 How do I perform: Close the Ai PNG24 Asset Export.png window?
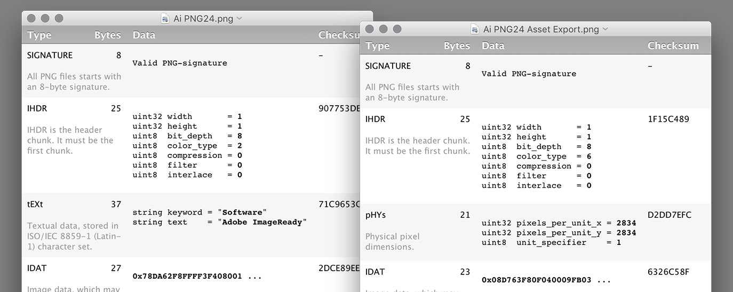pyautogui.click(x=370, y=29)
